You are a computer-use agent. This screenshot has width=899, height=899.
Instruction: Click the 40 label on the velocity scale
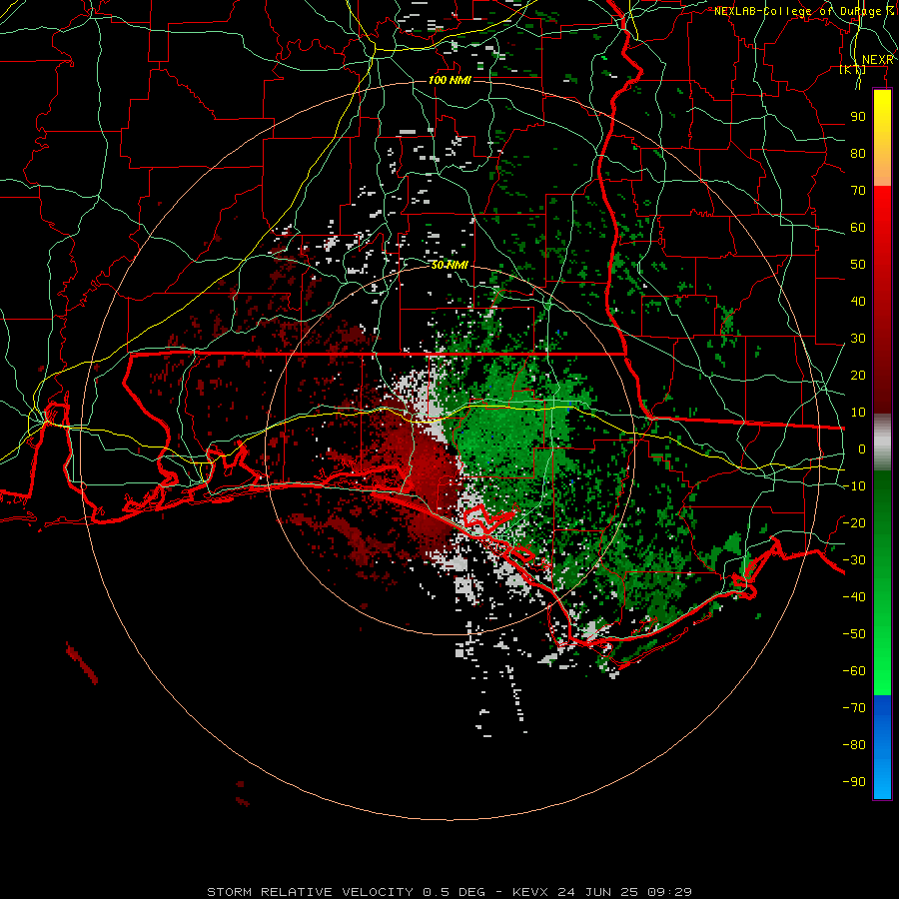(858, 301)
